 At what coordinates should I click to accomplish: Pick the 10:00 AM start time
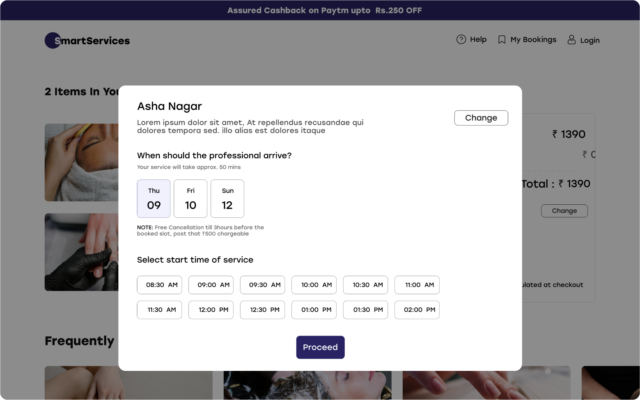tap(314, 285)
